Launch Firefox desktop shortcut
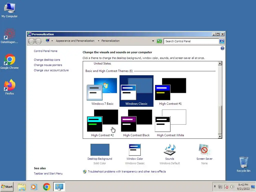 coord(9,87)
